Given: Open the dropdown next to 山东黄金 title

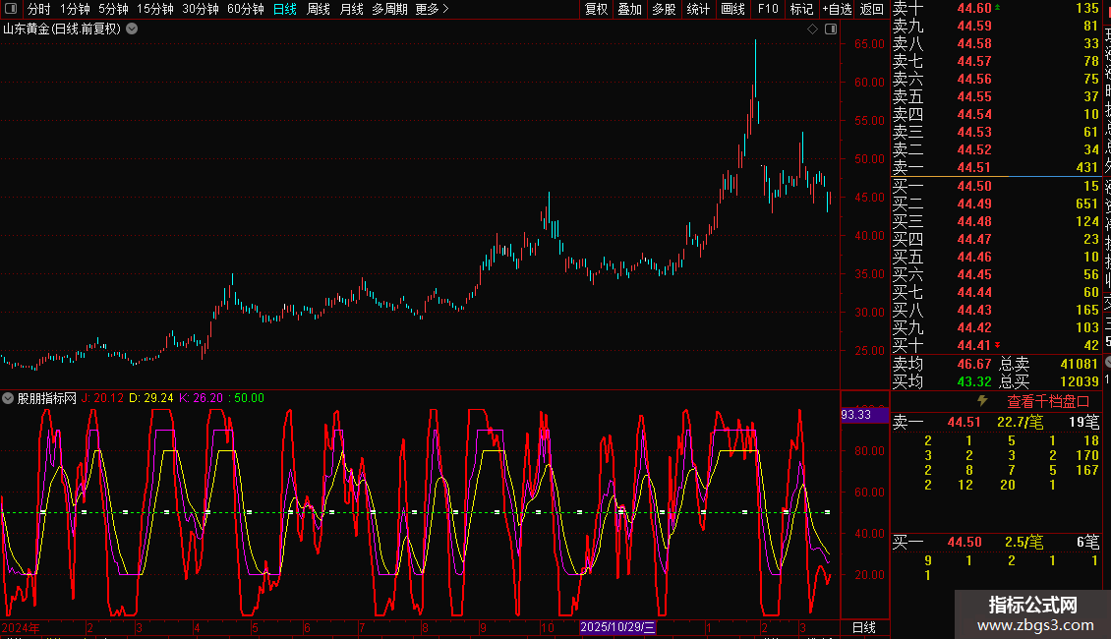Looking at the screenshot, I should point(132,29).
